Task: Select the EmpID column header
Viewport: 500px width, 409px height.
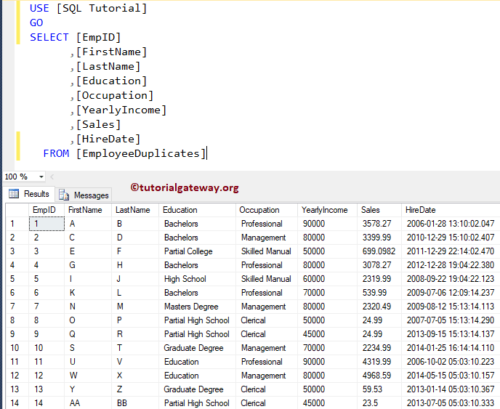Action: click(x=47, y=210)
